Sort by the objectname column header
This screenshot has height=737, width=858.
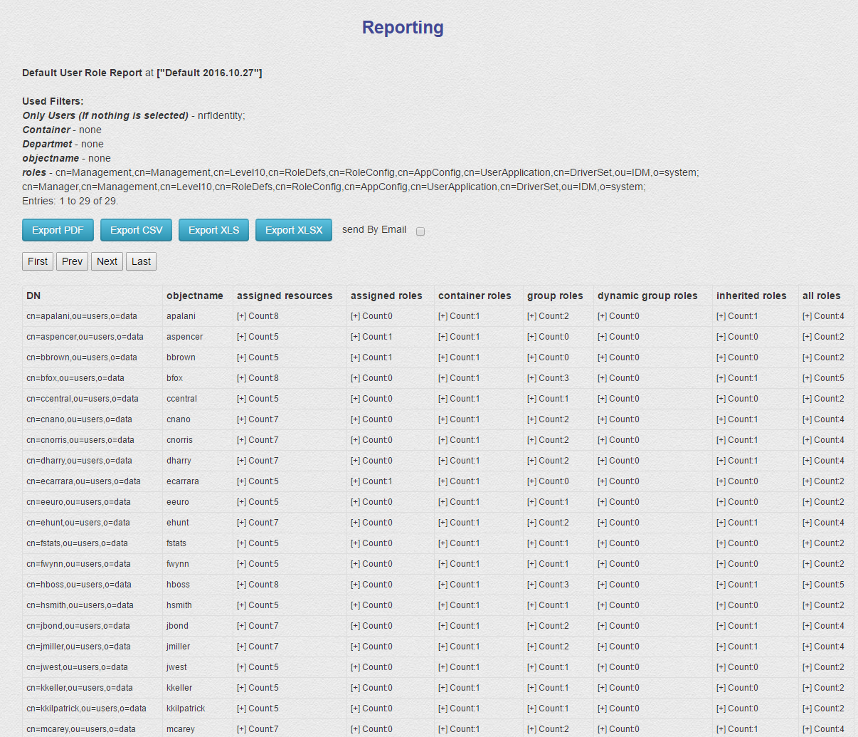(x=194, y=296)
